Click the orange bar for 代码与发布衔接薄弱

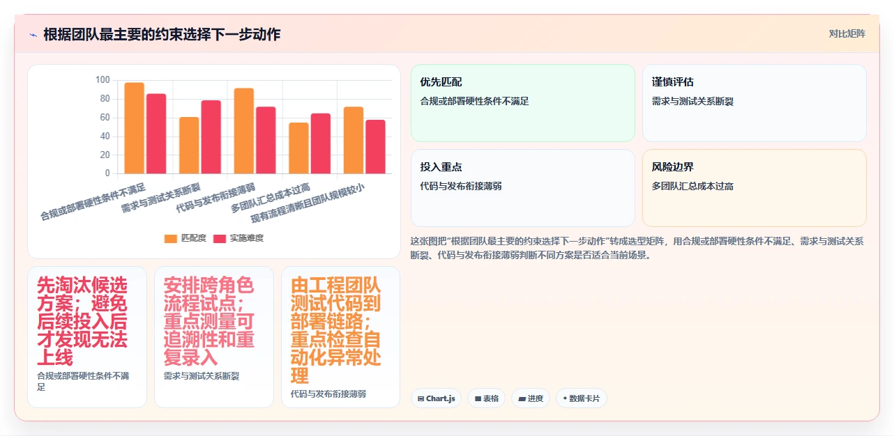pos(244,131)
